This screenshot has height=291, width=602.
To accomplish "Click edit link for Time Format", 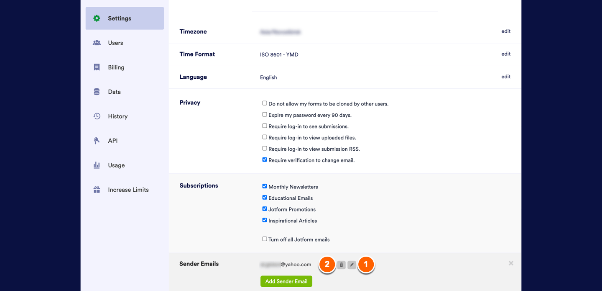I will coord(506,54).
